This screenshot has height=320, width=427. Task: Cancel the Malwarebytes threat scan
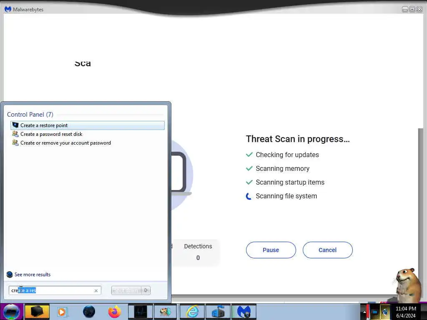328,250
